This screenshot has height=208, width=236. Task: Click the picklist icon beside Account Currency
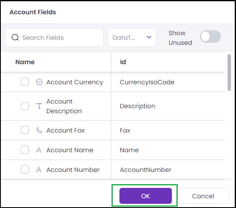click(39, 82)
